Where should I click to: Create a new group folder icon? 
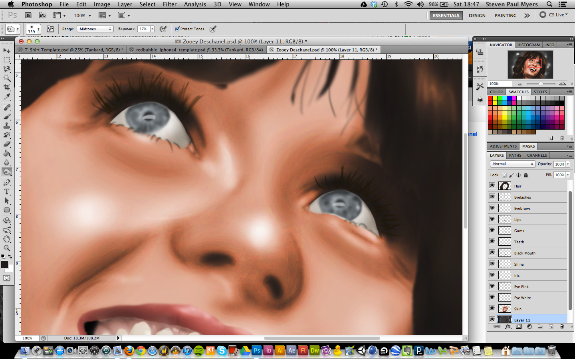[540, 326]
